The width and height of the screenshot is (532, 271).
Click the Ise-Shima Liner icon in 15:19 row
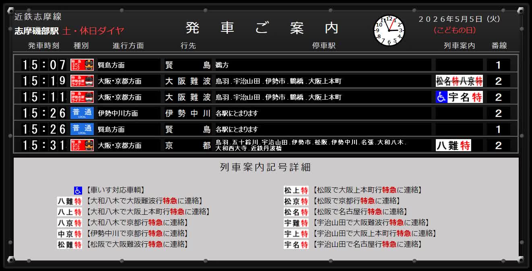pos(82,81)
